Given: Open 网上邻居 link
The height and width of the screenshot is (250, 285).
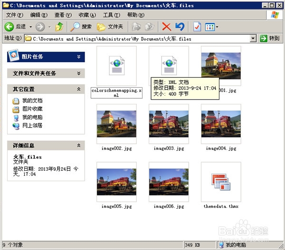Looking at the screenshot, I should 32,125.
